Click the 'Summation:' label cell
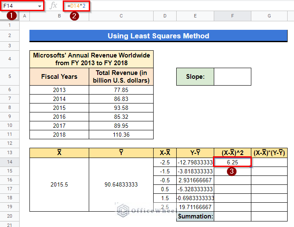Viewport: 294px width, 227px height. (195, 216)
